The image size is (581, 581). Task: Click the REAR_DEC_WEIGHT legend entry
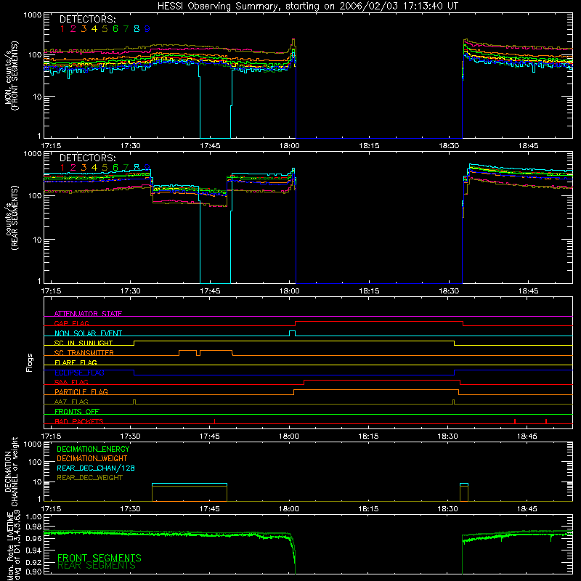click(x=89, y=478)
